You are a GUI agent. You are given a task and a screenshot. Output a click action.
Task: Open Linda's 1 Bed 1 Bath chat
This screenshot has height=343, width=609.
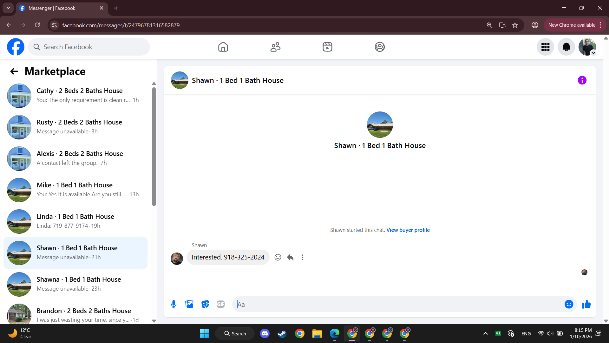[75, 221]
